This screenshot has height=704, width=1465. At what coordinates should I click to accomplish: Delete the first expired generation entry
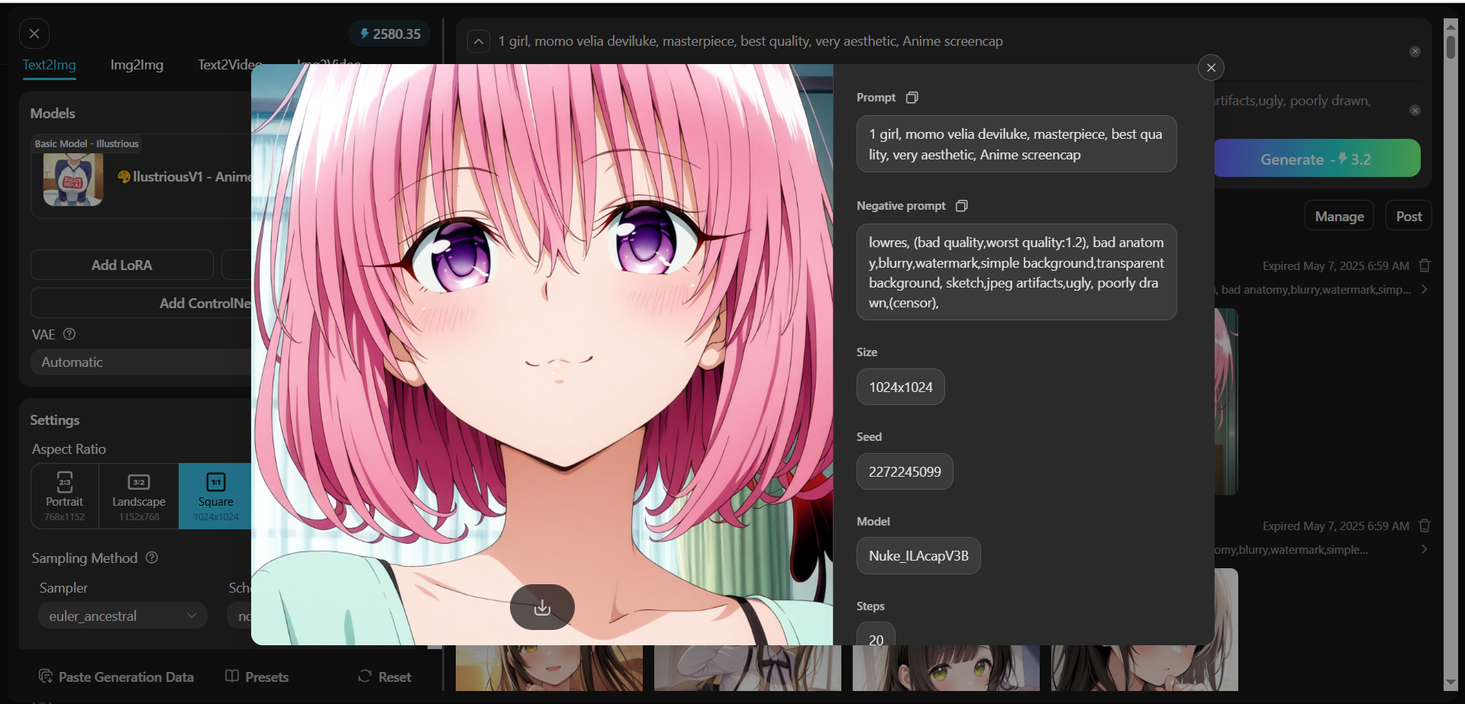1425,265
